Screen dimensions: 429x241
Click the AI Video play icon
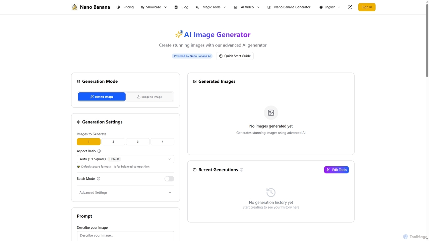click(x=235, y=7)
